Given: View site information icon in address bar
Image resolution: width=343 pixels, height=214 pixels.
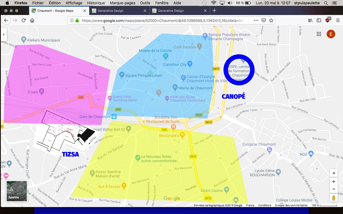Looking at the screenshot, I should (72, 20).
